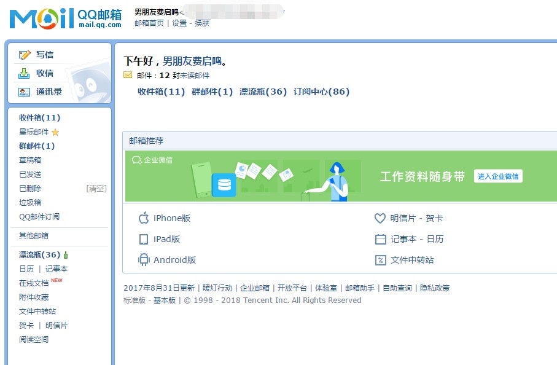
Task: Open 在线文档 marked NEW
Action: point(34,283)
